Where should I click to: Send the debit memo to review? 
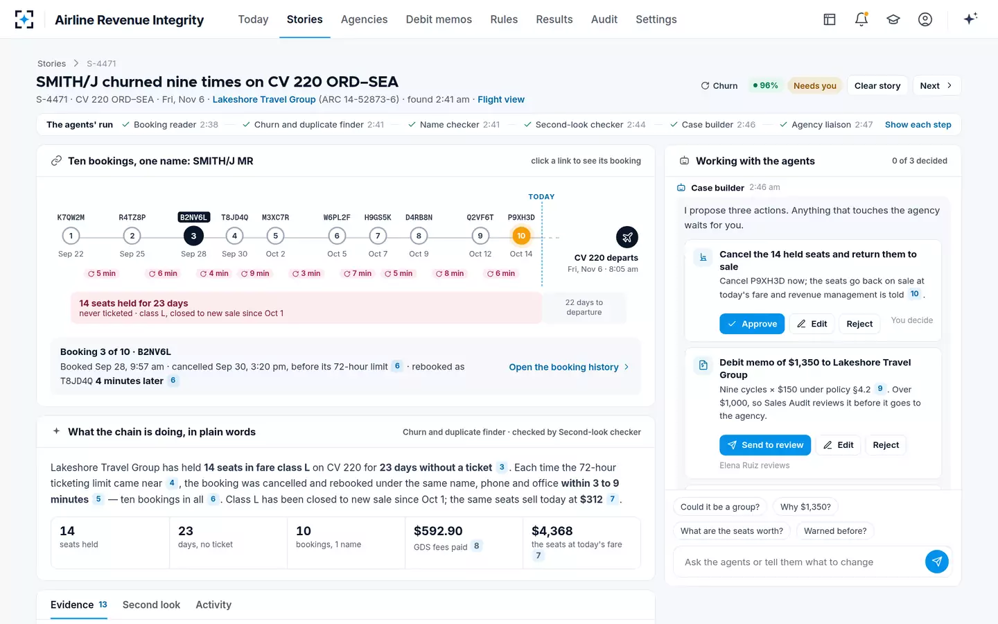tap(765, 445)
